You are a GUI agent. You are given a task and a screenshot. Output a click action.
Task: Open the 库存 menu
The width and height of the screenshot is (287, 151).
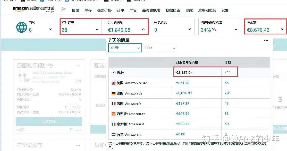click(x=88, y=10)
